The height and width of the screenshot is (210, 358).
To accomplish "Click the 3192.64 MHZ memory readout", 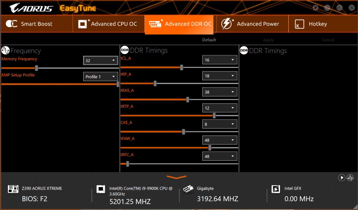I will [217, 199].
